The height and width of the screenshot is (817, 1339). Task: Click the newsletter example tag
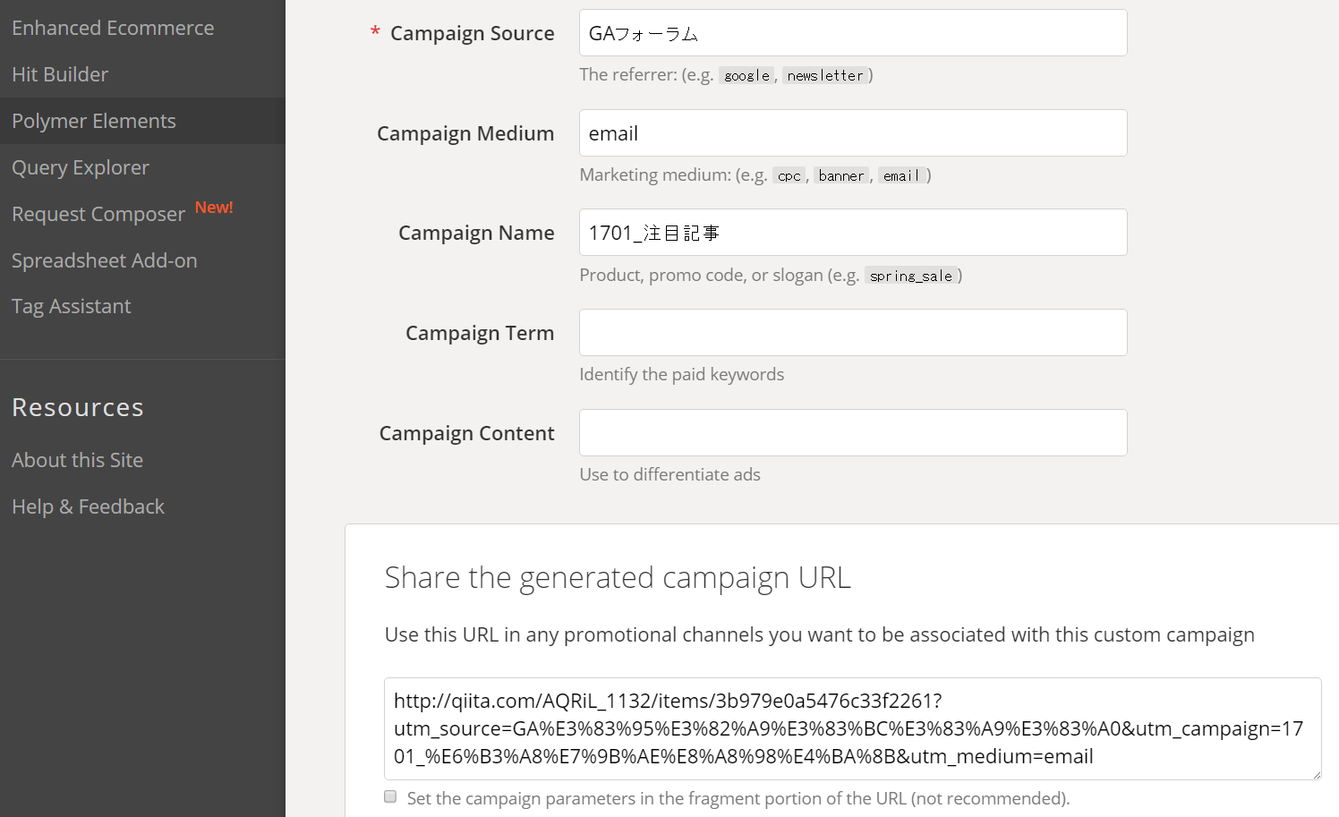click(x=824, y=75)
